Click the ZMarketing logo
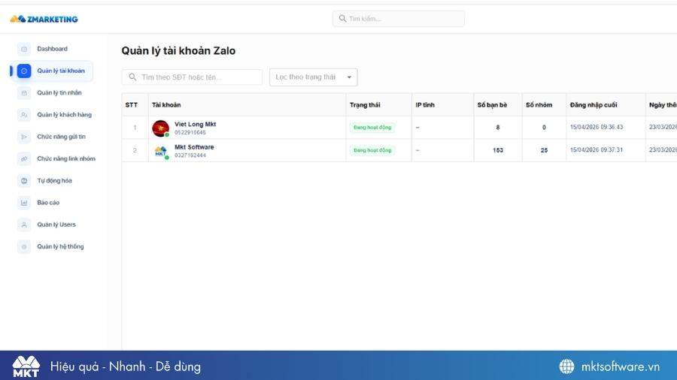677x380 pixels. 44,19
